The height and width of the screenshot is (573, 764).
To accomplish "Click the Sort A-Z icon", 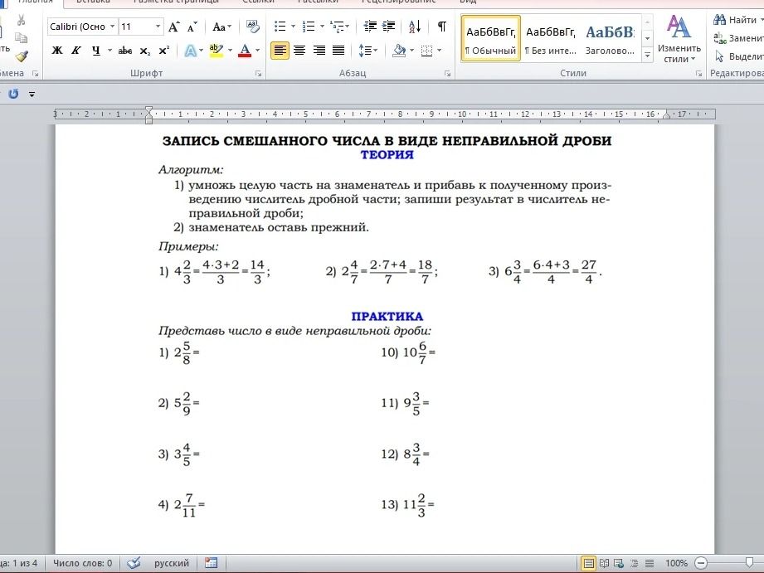I will tap(415, 27).
